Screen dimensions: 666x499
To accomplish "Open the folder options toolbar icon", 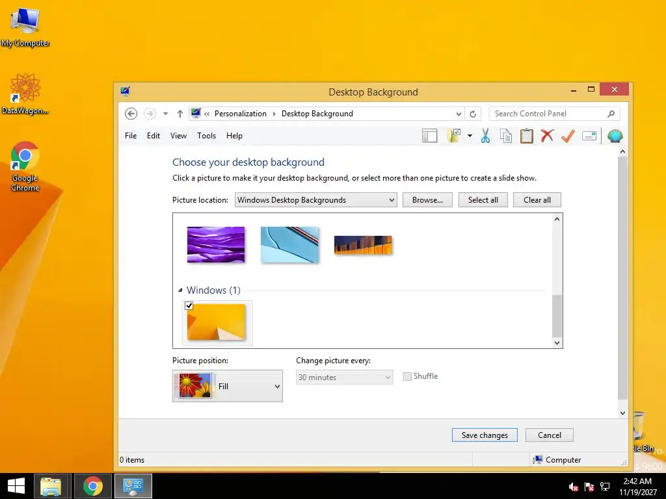I will (454, 136).
